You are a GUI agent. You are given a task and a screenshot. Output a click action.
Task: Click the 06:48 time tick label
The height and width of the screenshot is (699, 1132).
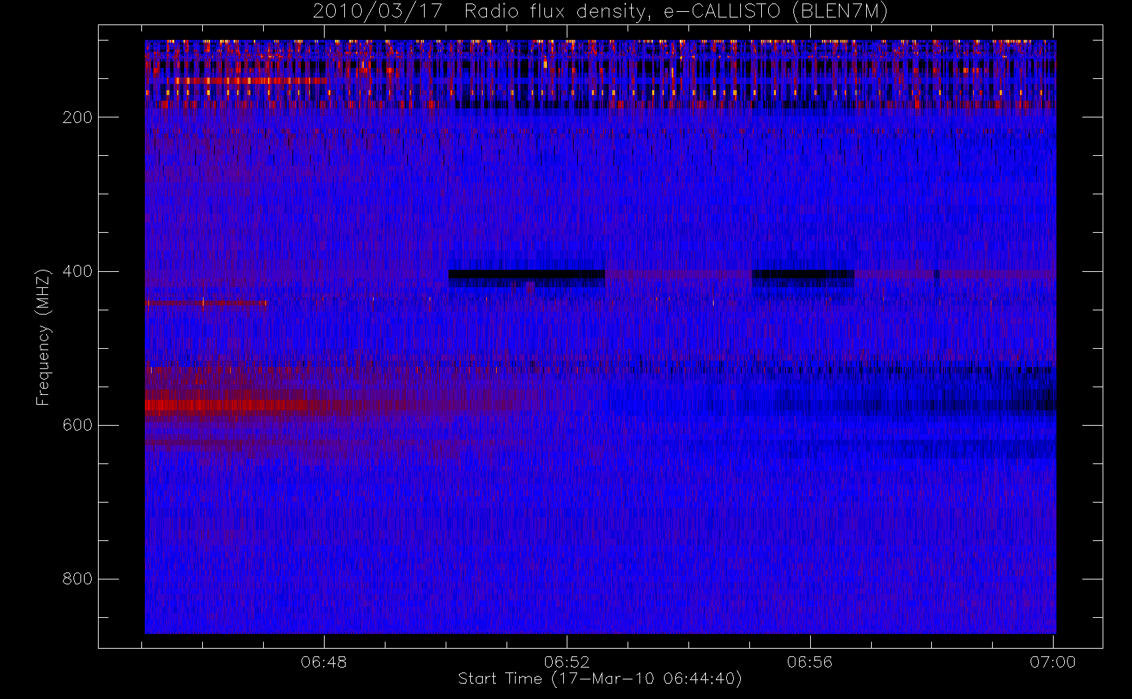324,662
